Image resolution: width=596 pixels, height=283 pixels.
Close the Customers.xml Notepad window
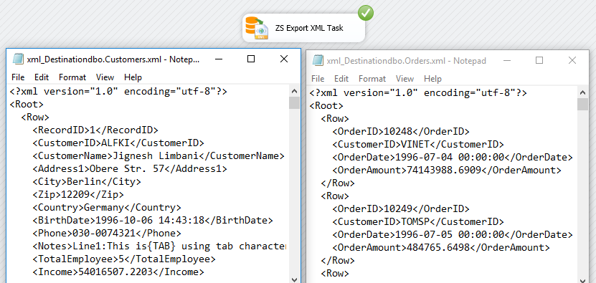(284, 59)
